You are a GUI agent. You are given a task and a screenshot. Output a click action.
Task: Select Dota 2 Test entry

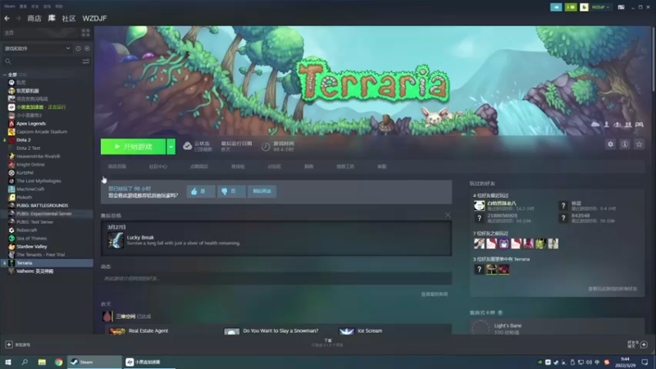point(29,148)
